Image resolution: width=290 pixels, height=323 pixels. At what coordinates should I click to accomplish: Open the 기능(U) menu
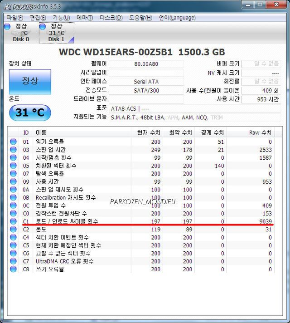(61, 18)
